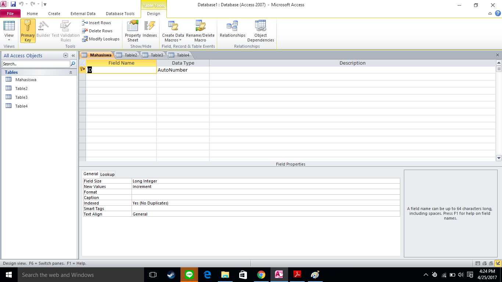Switch to the Table2 document tab
The image size is (502, 282).
click(128, 55)
